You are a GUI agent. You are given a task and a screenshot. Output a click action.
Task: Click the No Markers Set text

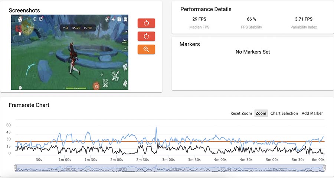coord(253,52)
